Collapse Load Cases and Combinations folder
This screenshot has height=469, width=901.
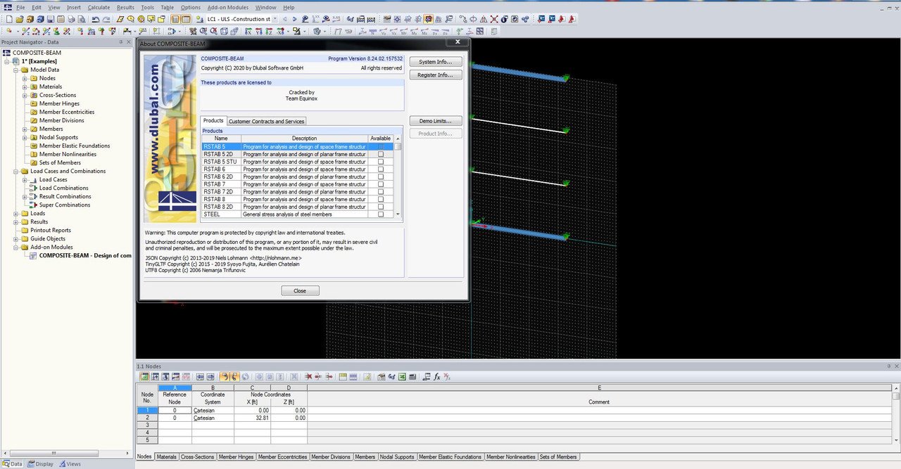click(x=15, y=171)
